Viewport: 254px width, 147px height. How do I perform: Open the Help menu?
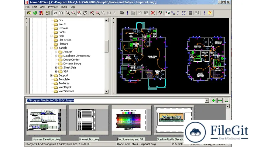pyautogui.click(x=72, y=7)
